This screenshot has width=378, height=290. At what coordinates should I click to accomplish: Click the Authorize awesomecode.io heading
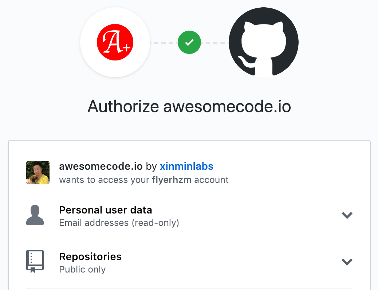pyautogui.click(x=189, y=106)
